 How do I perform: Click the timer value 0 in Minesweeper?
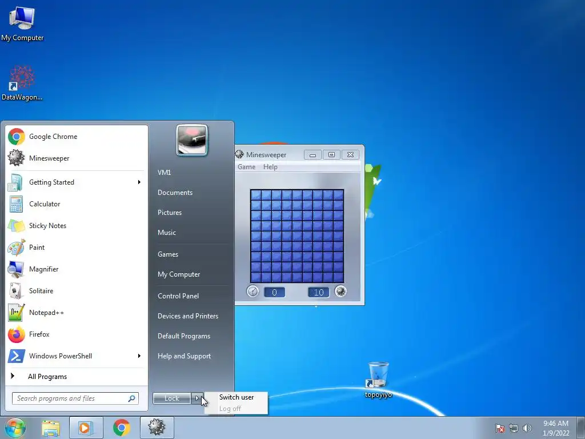[x=275, y=292]
